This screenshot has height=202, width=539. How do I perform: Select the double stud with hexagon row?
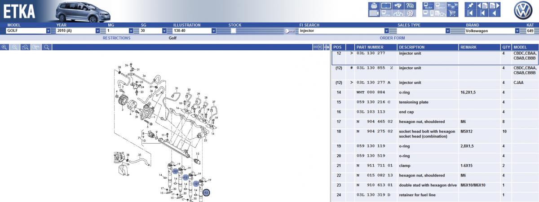435,185
